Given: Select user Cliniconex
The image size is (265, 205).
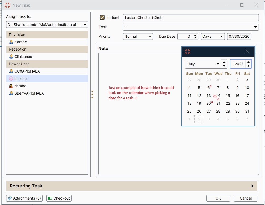Looking at the screenshot, I should pyautogui.click(x=47, y=57).
